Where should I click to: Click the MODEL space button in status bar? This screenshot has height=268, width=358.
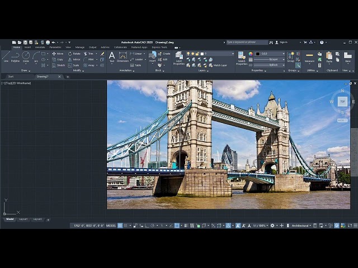(111, 226)
